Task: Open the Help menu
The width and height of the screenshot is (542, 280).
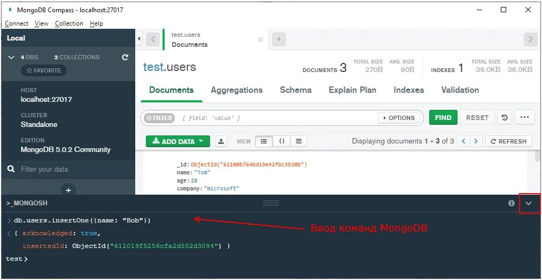Action: coord(96,23)
